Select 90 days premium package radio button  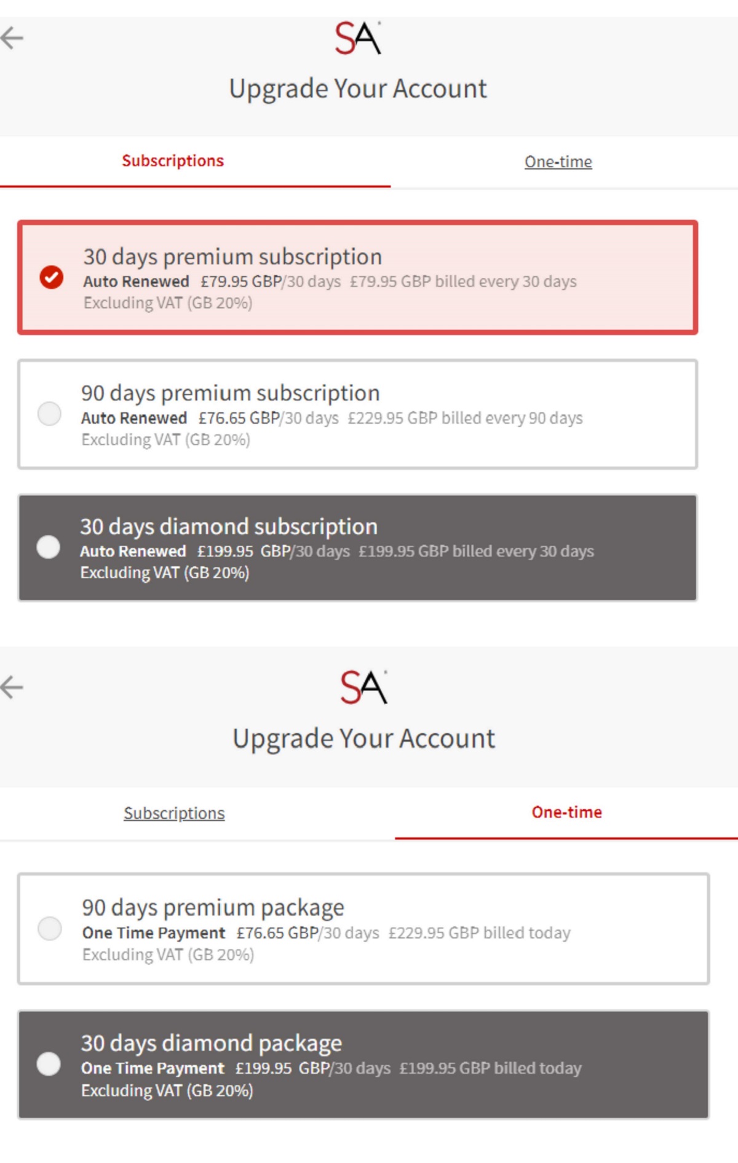[50, 928]
